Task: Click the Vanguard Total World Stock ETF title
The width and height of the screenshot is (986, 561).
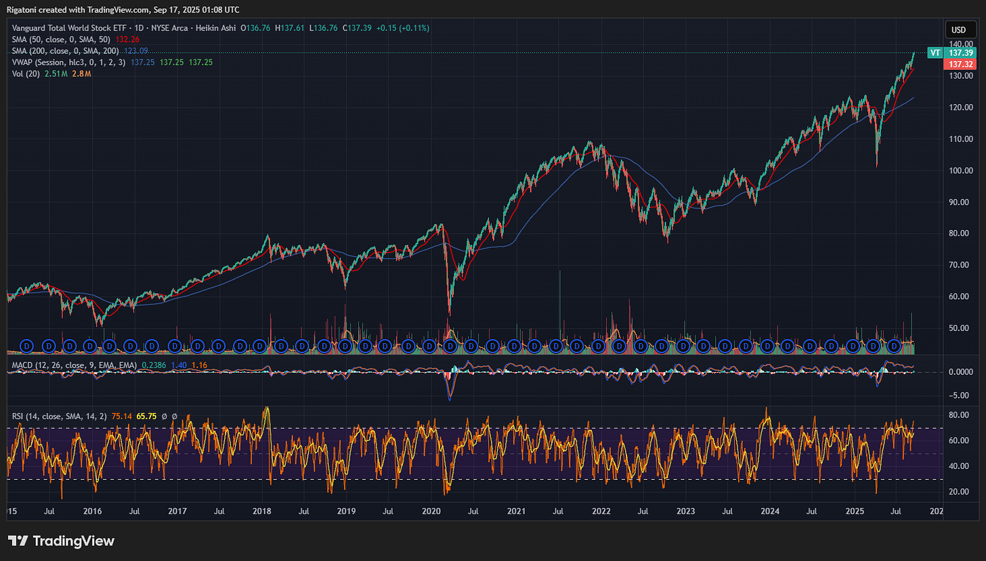Action: click(68, 28)
